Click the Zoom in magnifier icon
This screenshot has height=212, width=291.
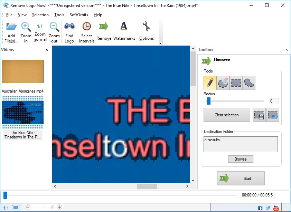point(26,27)
